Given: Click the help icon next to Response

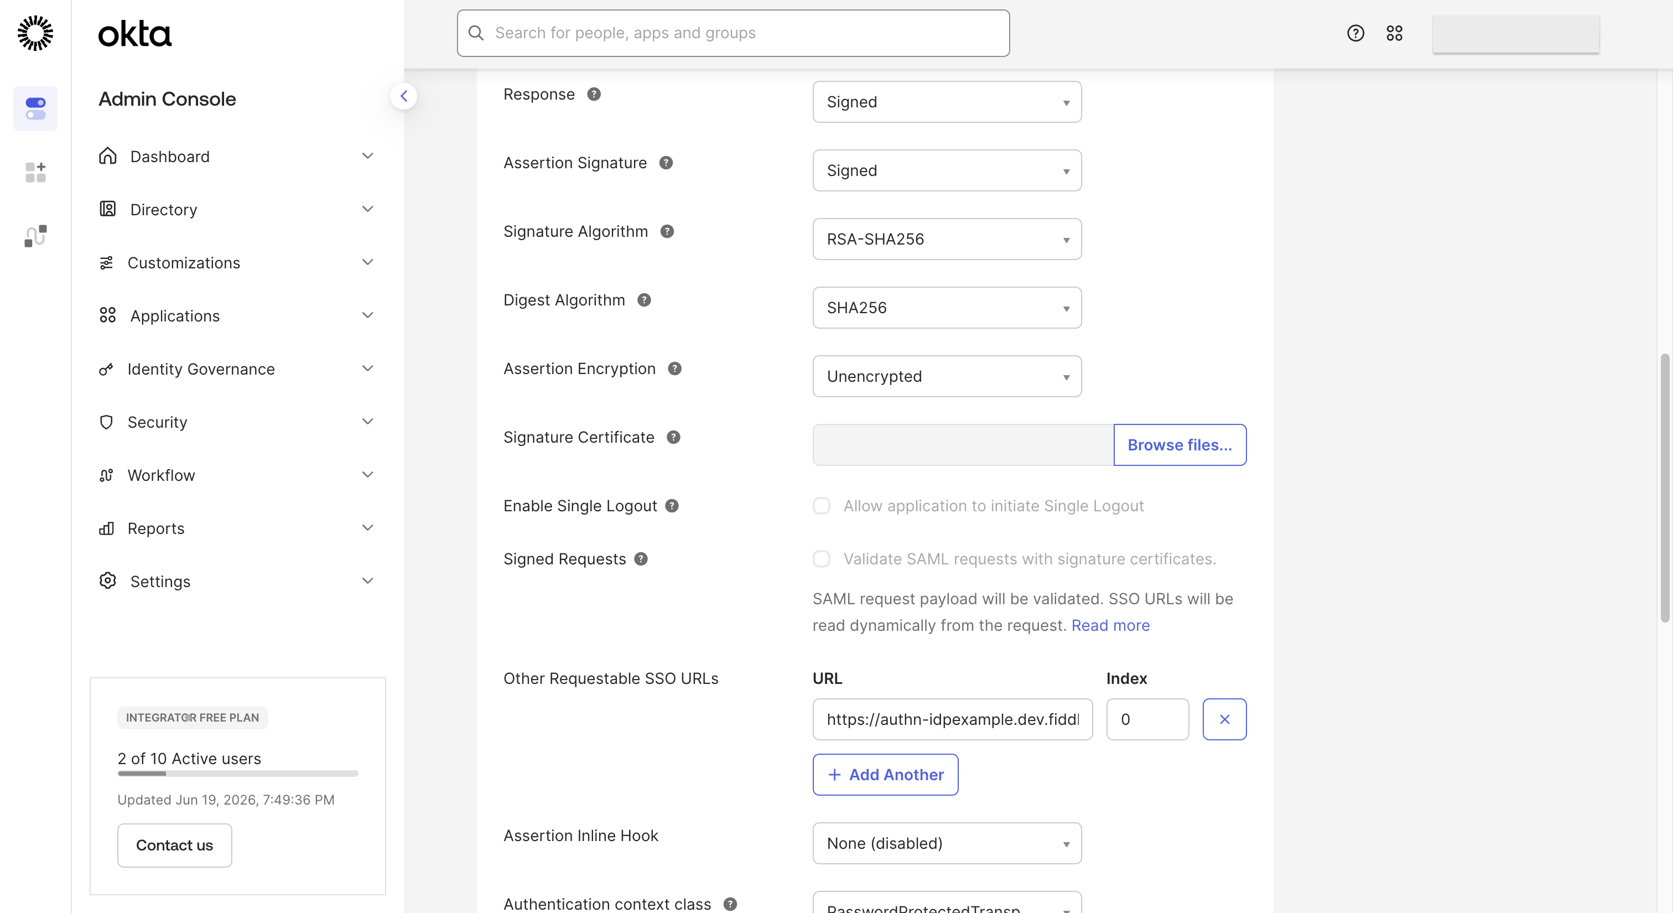Looking at the screenshot, I should click(x=594, y=95).
